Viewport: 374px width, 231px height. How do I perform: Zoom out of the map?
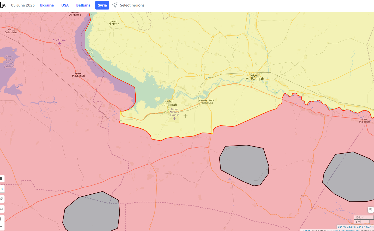coord(2,226)
